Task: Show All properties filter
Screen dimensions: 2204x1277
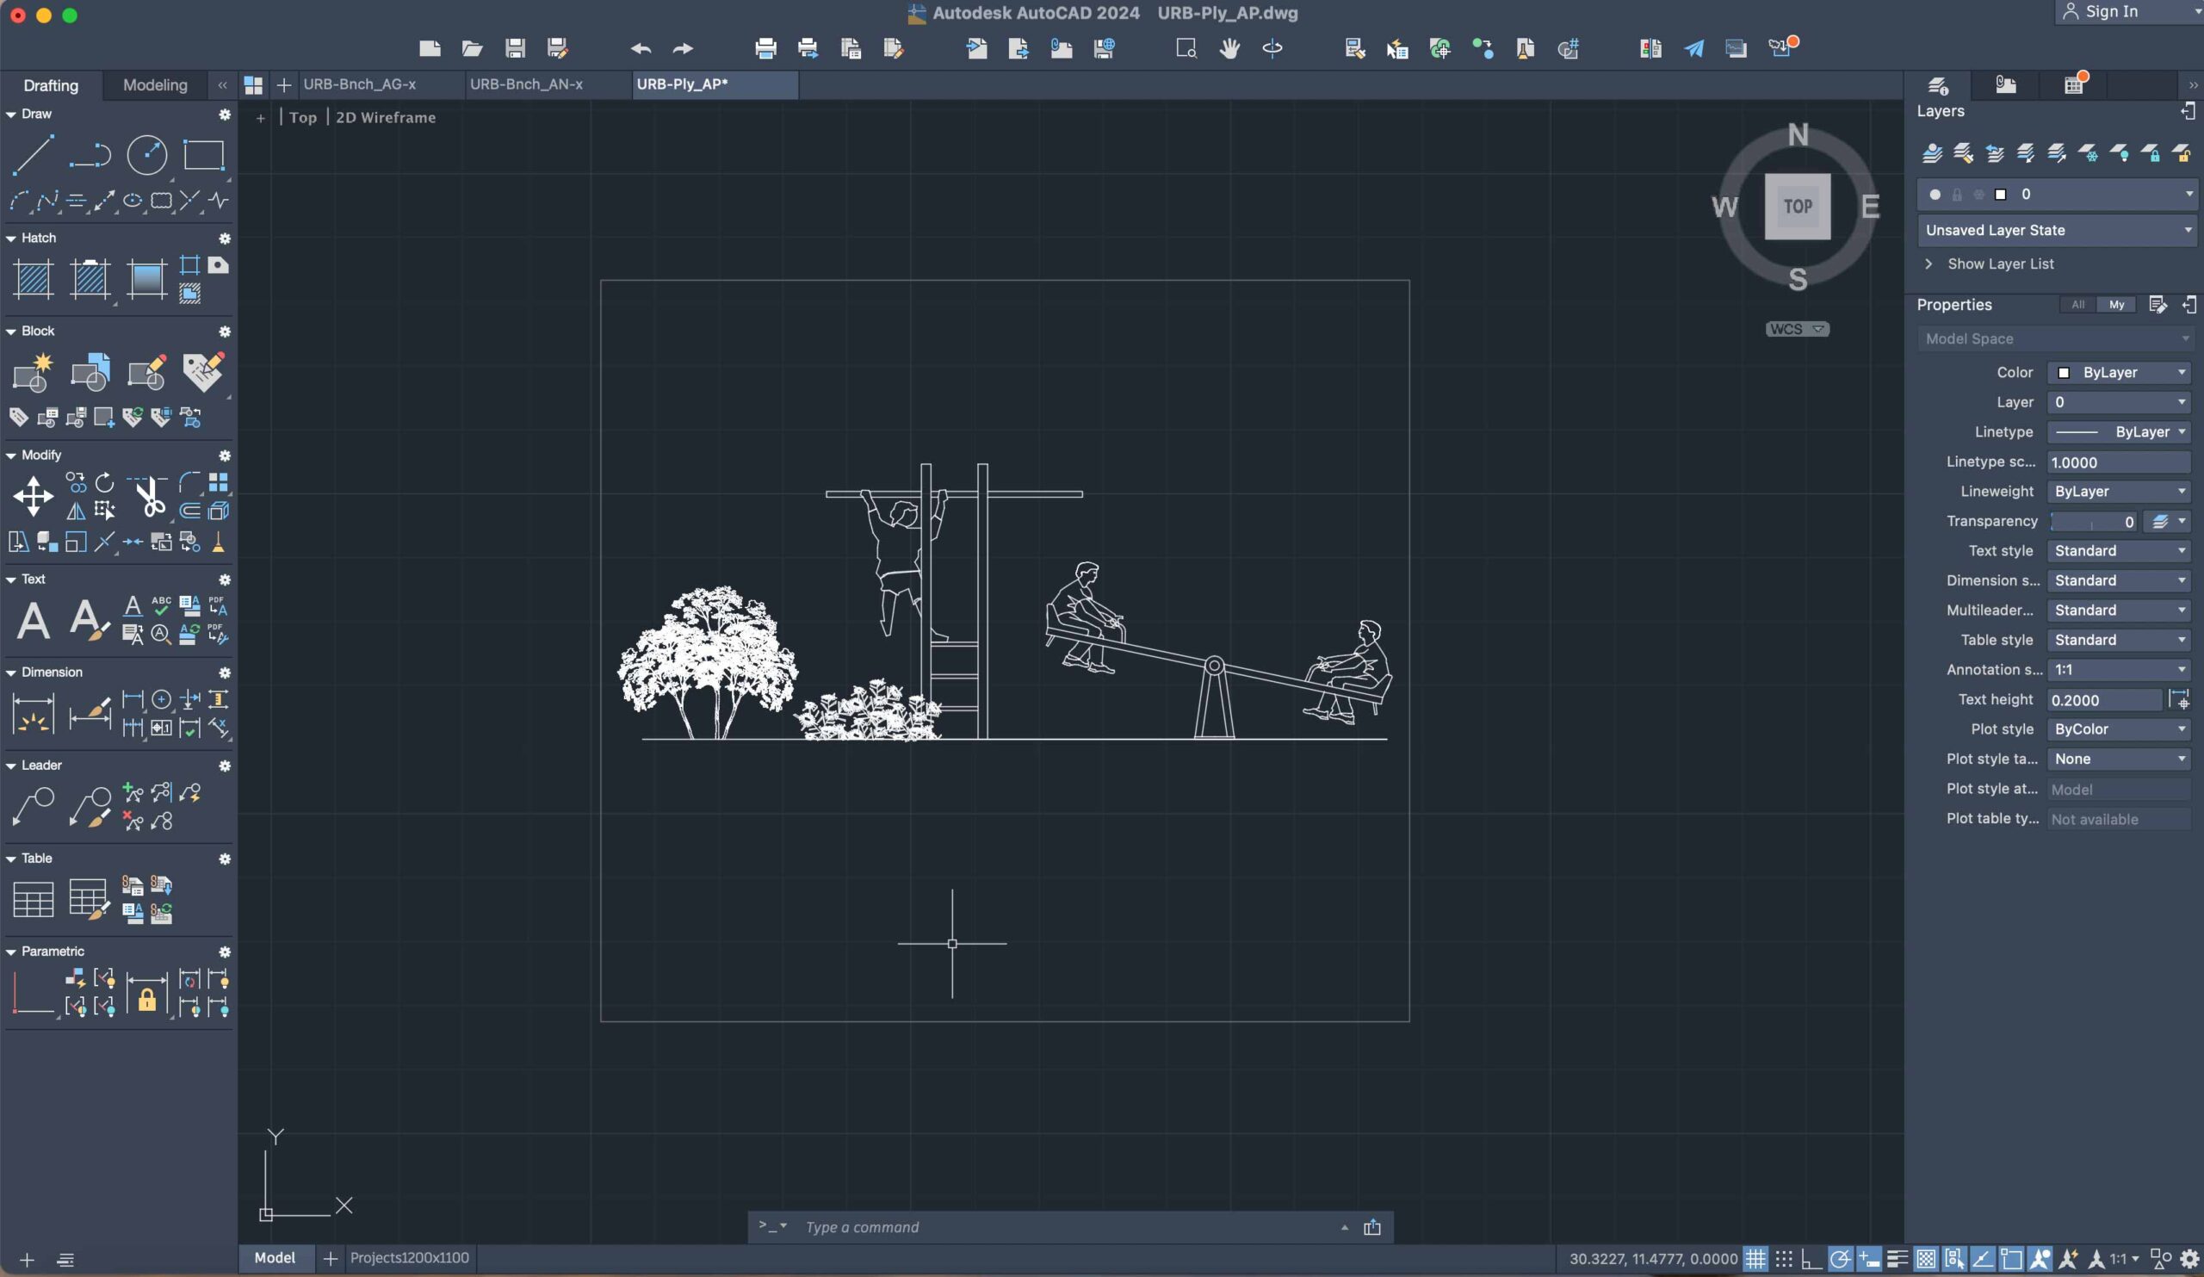Action: 2077,304
